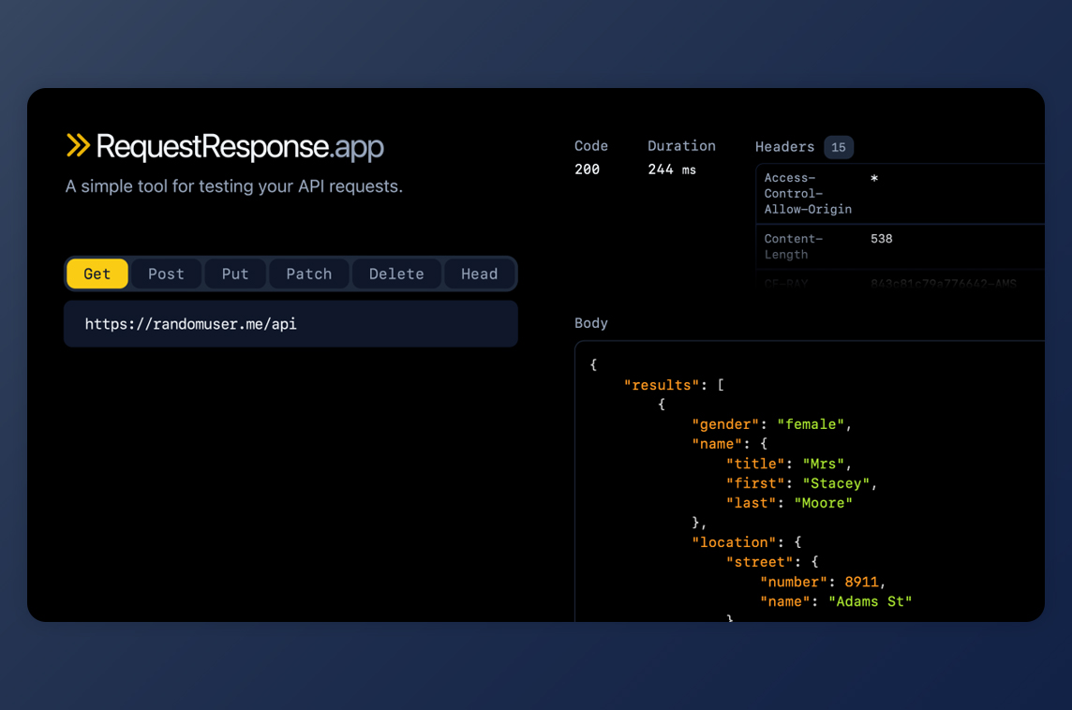Click the Content-Length value 538
This screenshot has height=710, width=1072.
pos(881,239)
